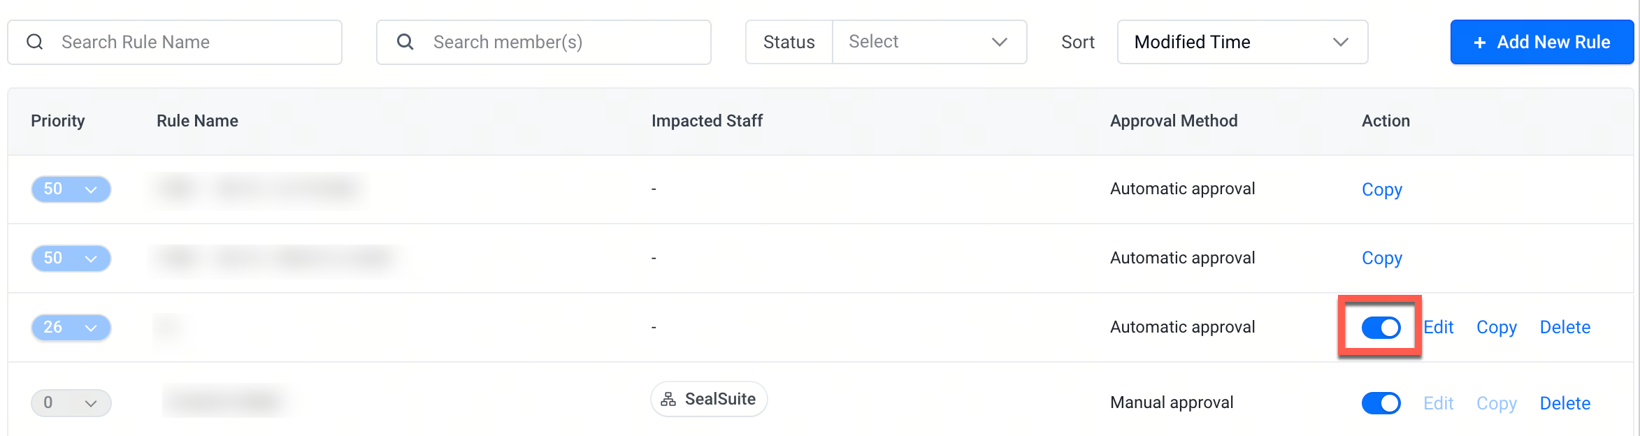Viewport: 1640px width, 436px height.
Task: Copy the first Automatic approval rule
Action: [1381, 189]
